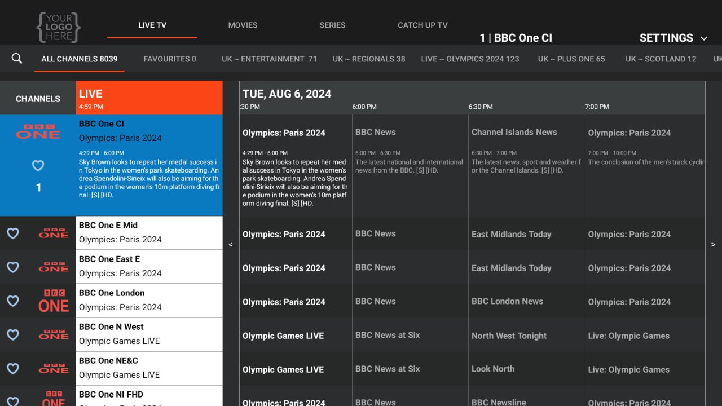Favourite BBC One CI with heart icon
Image resolution: width=722 pixels, height=406 pixels.
38,166
